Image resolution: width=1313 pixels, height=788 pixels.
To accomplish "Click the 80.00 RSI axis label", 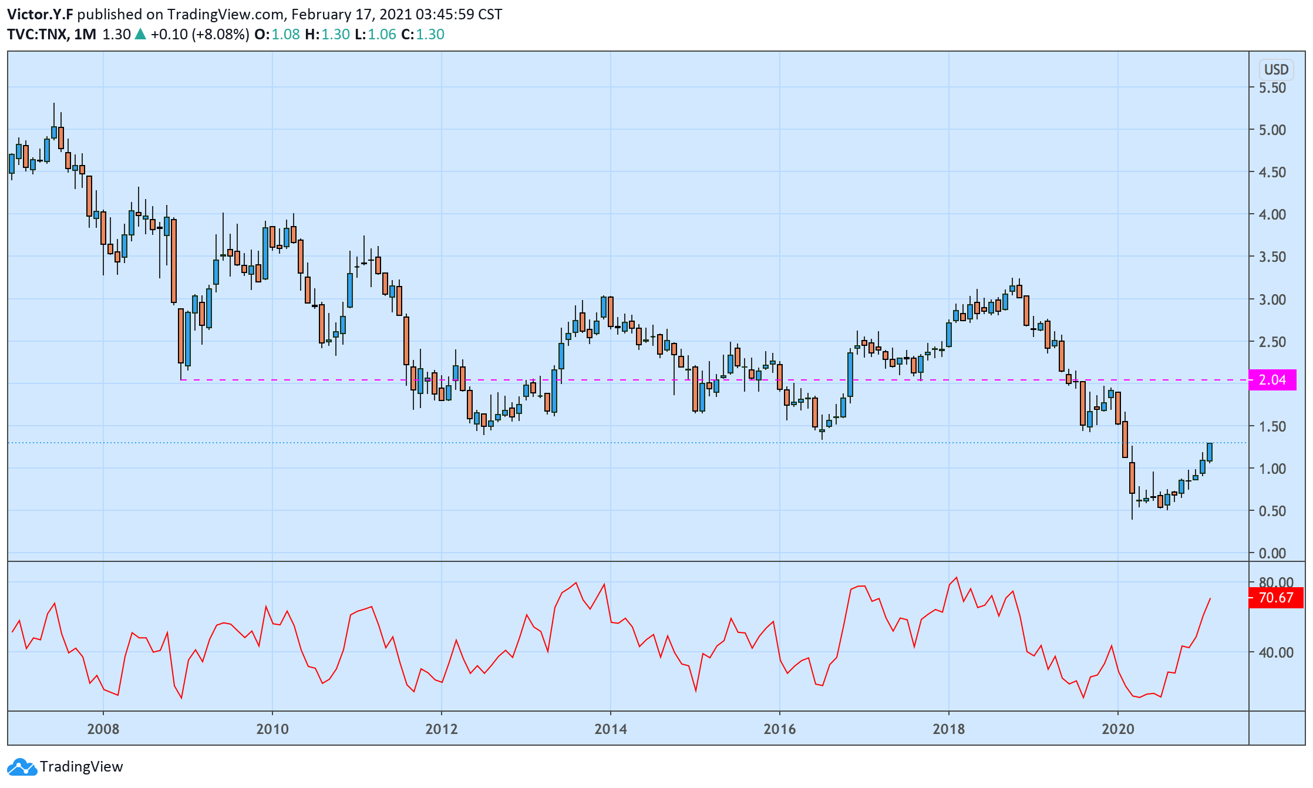I will (x=1276, y=582).
